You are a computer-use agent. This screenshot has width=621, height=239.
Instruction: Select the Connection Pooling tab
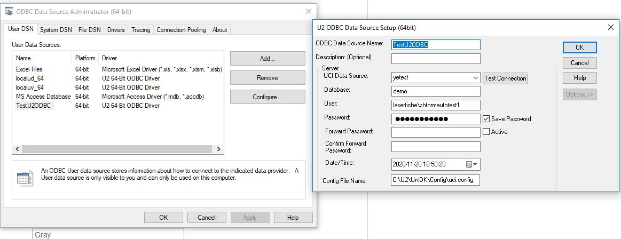tap(181, 30)
